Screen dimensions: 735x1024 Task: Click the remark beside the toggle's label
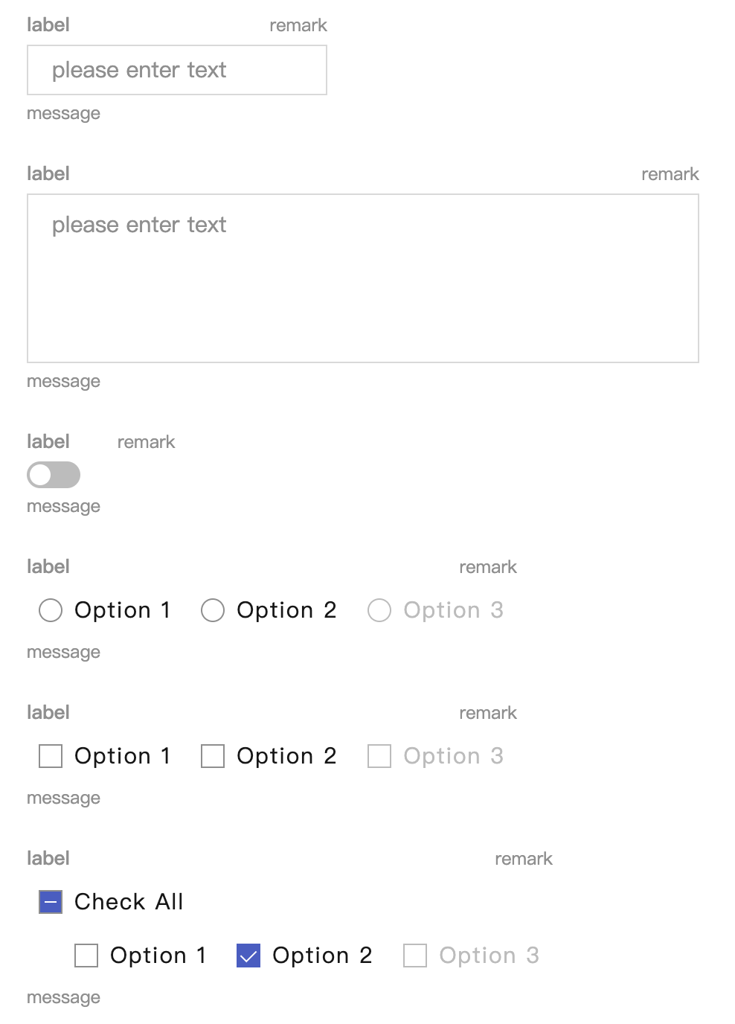coord(146,442)
